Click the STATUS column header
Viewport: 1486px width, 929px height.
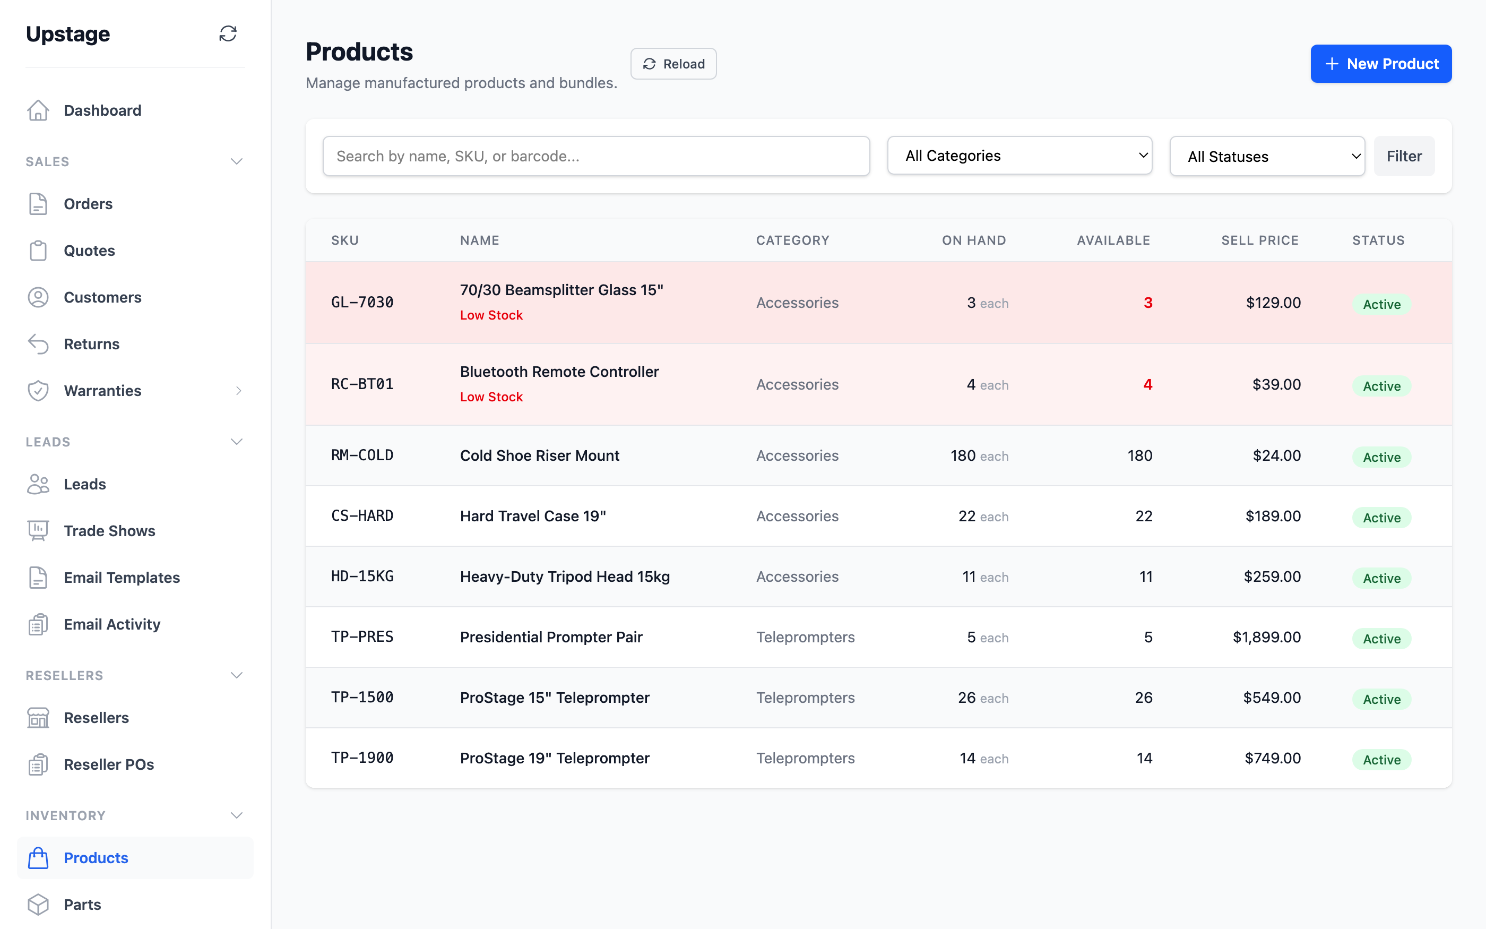pyautogui.click(x=1378, y=240)
